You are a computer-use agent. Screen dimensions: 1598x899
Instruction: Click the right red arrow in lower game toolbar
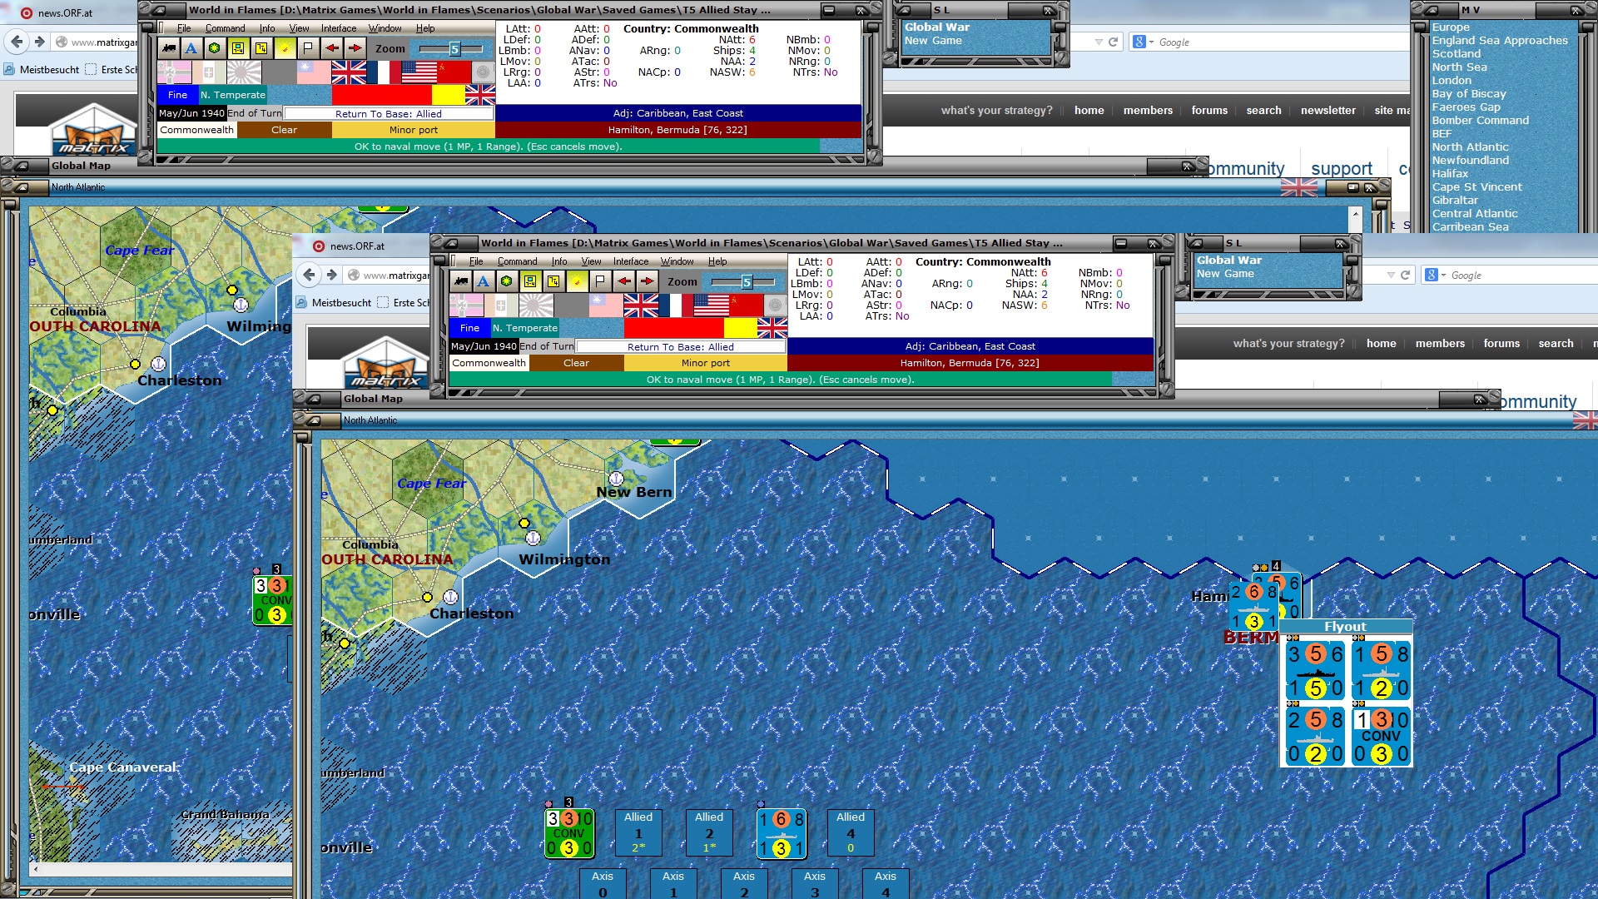(x=647, y=281)
